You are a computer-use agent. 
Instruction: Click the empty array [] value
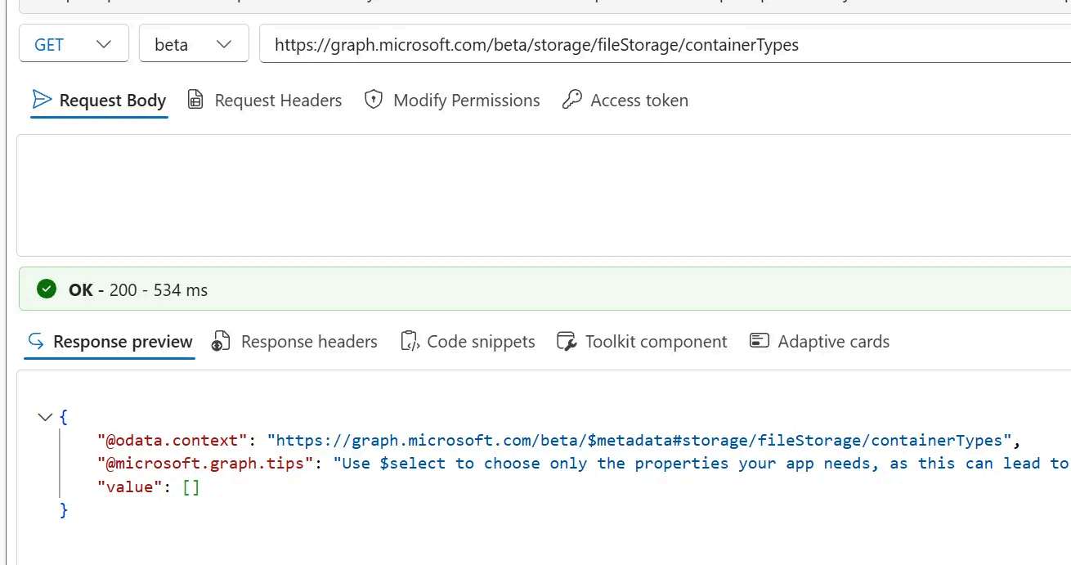(190, 487)
